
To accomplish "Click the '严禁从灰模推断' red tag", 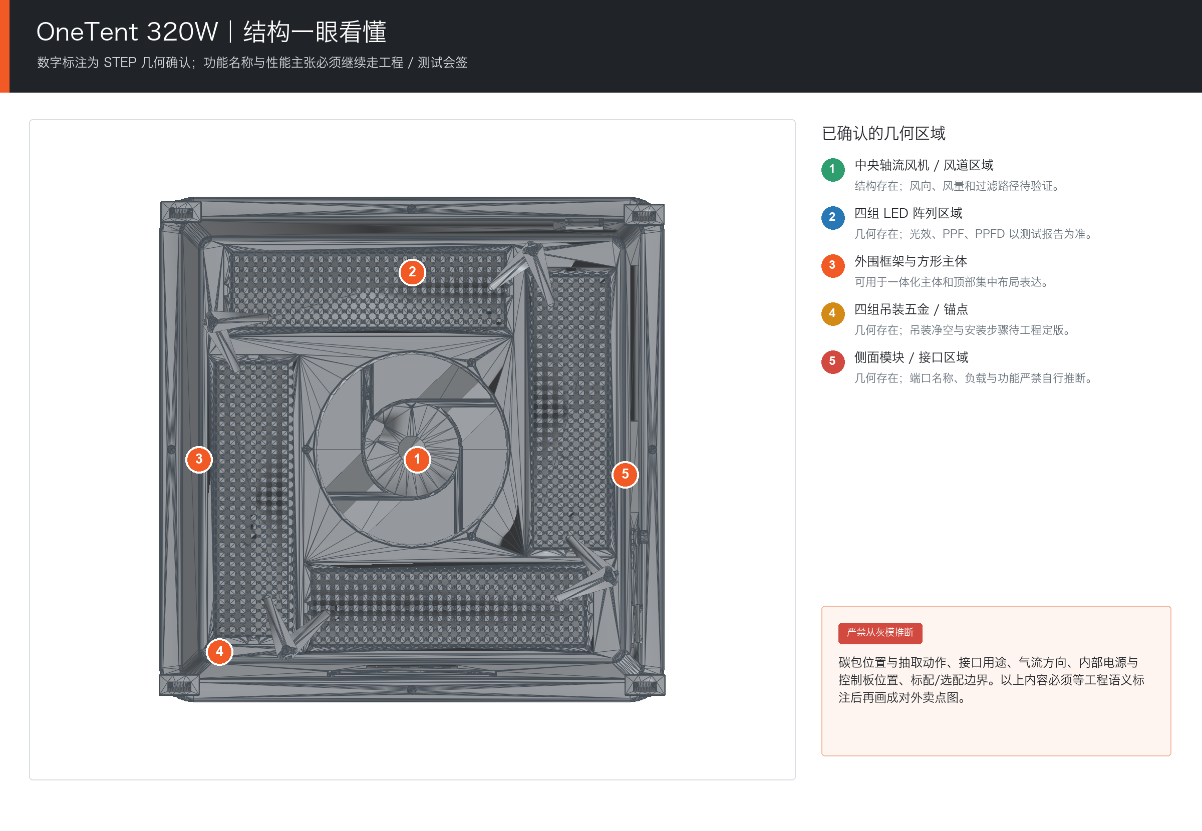I will point(880,633).
